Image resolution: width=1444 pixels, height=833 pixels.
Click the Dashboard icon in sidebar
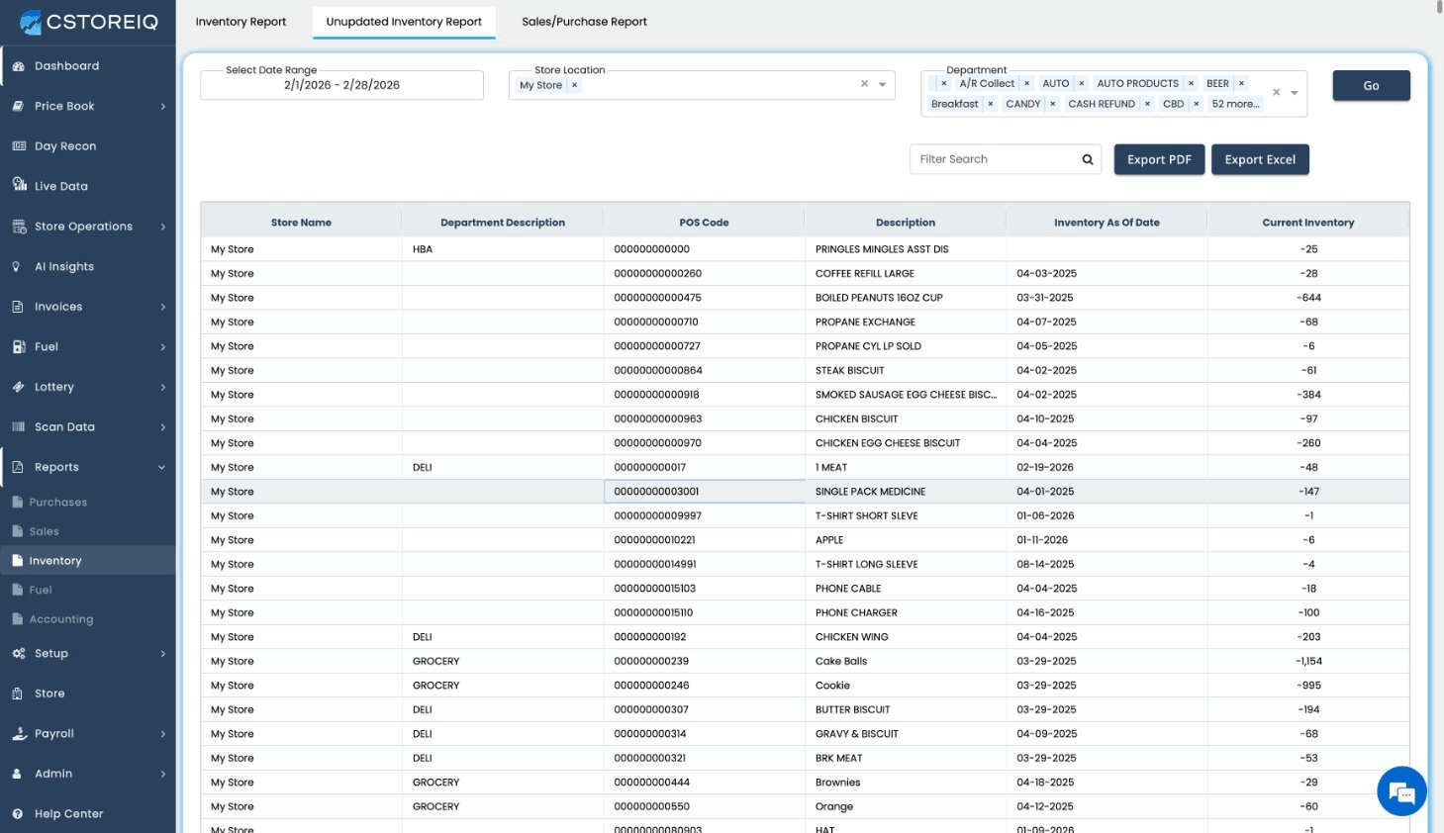click(x=18, y=66)
